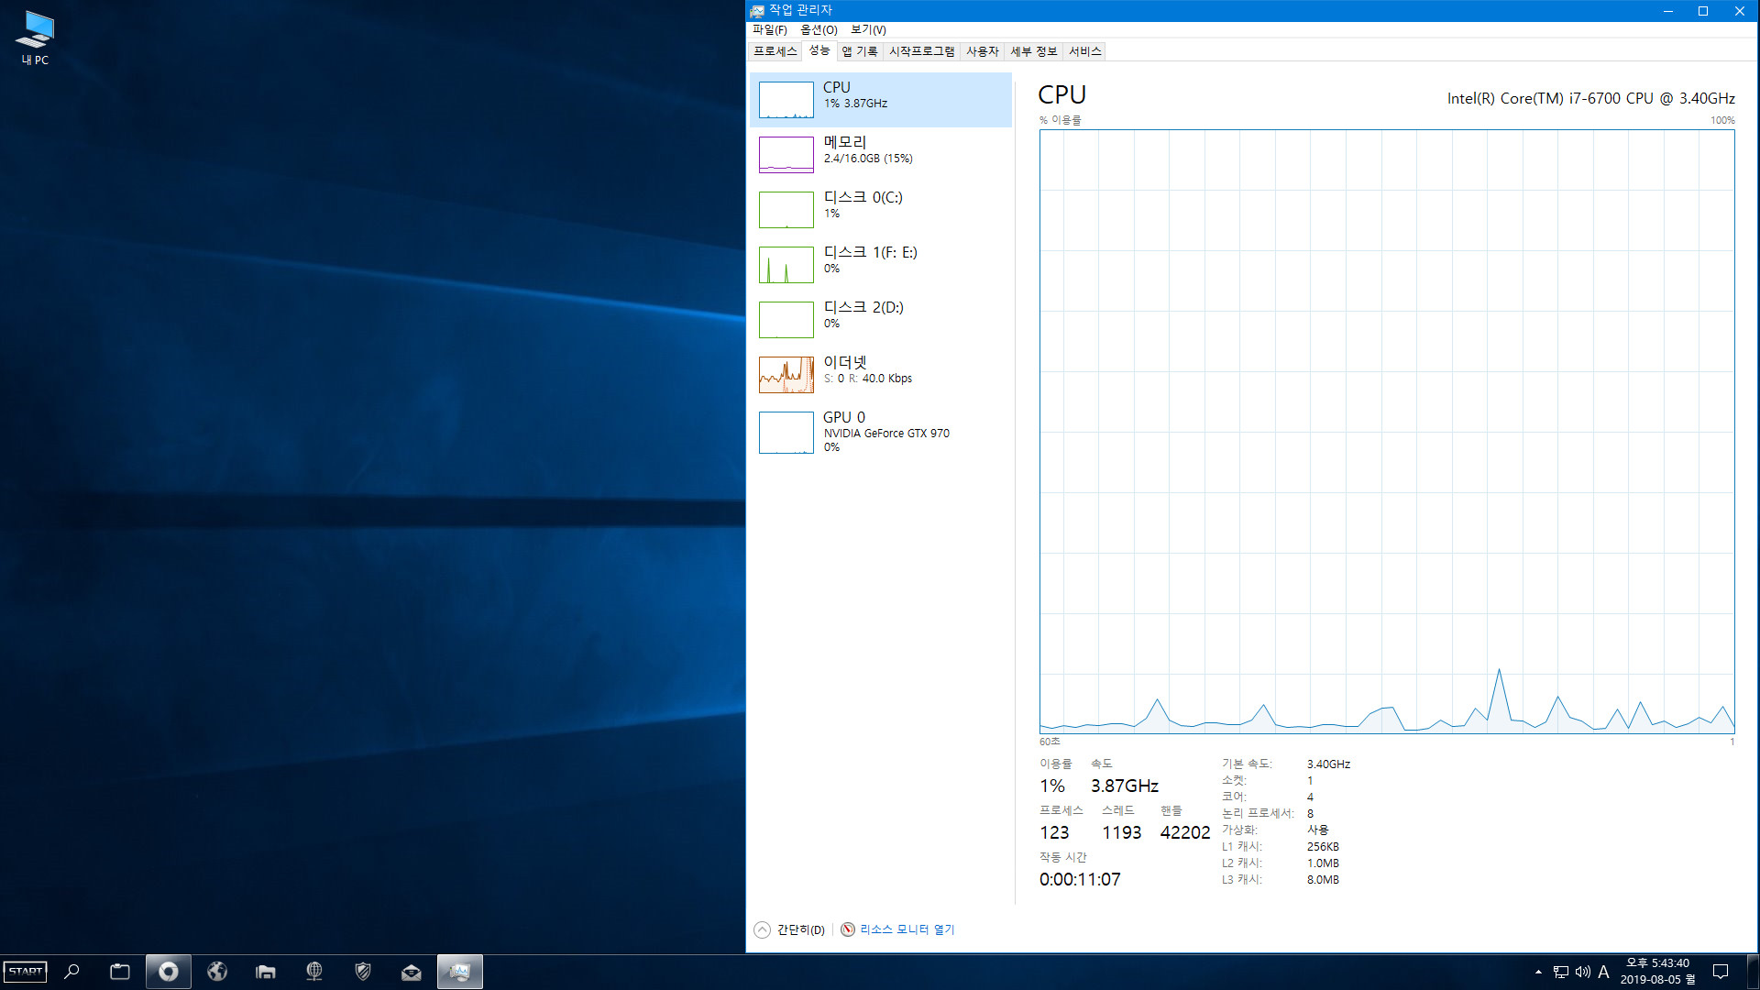Switch to the 앱 기록 tab
Screen dimensions: 1760x990
tap(860, 51)
